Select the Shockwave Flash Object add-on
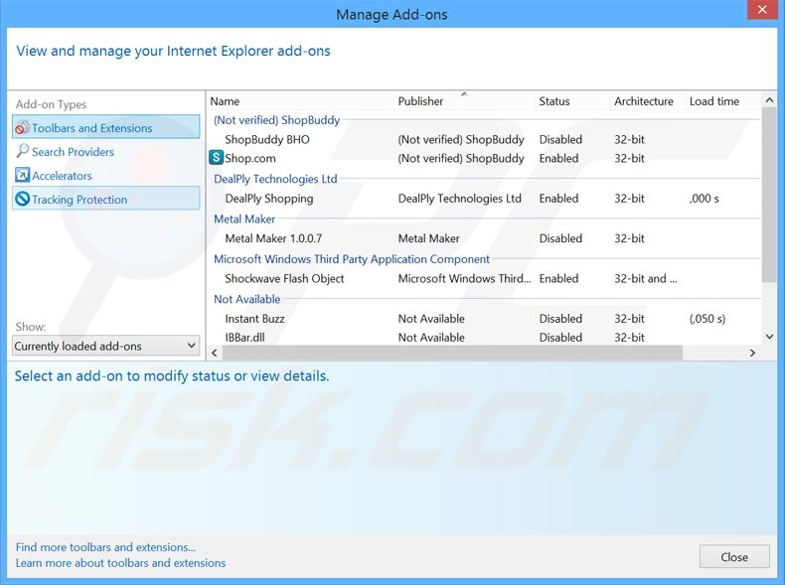 point(484,278)
